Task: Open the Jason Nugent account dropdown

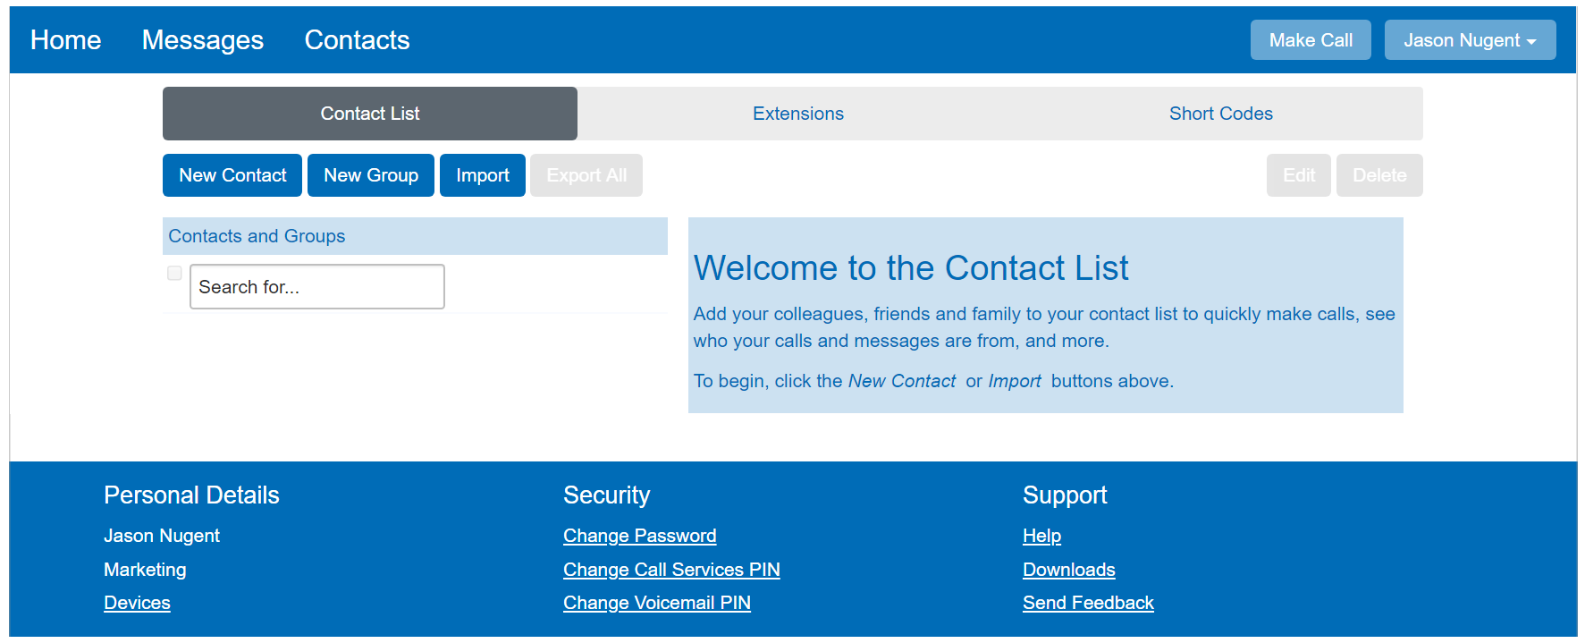Action: (1469, 40)
